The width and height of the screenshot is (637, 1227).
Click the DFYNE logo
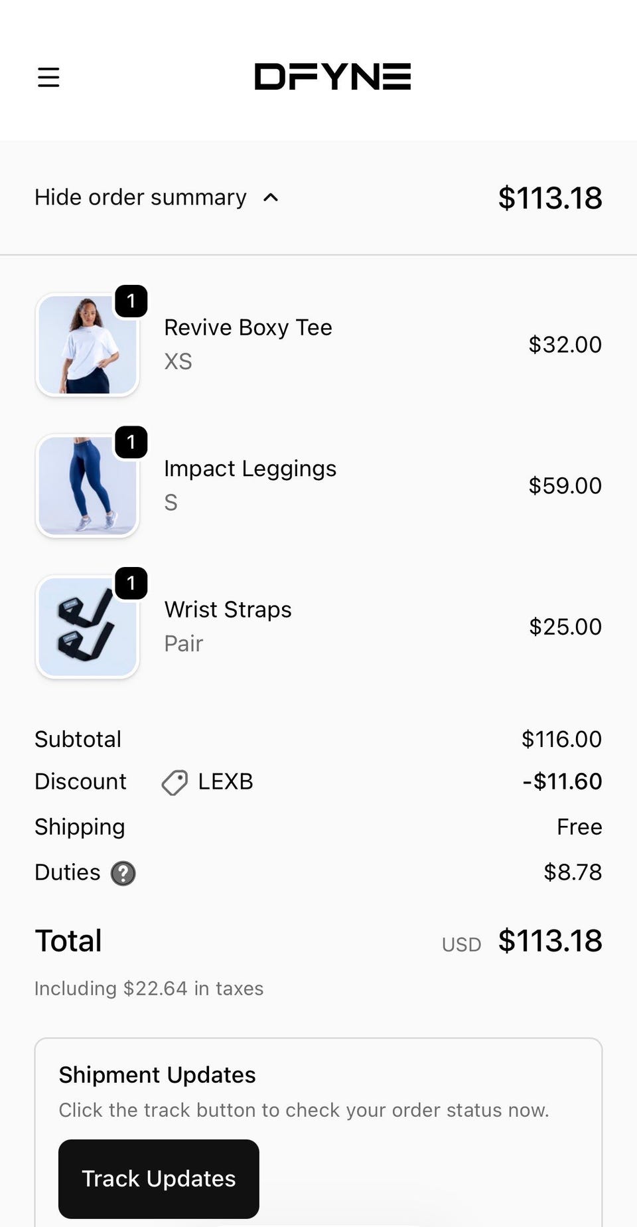click(x=332, y=77)
